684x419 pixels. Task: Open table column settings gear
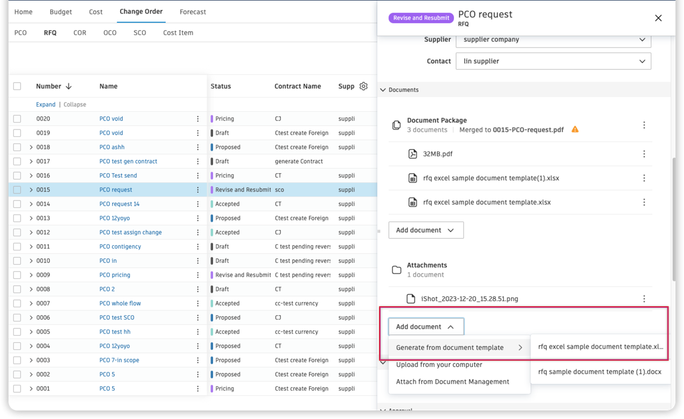click(364, 86)
